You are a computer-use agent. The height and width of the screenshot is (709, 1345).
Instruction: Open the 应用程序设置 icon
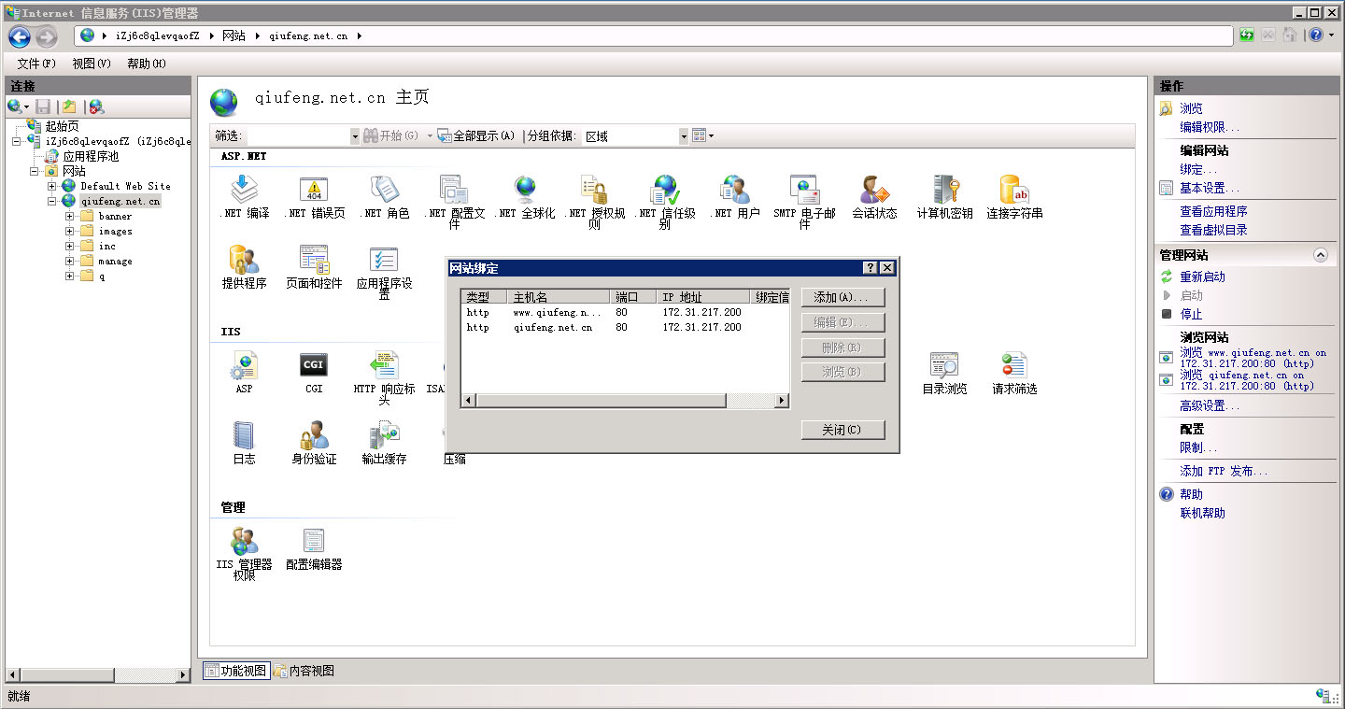click(x=384, y=273)
